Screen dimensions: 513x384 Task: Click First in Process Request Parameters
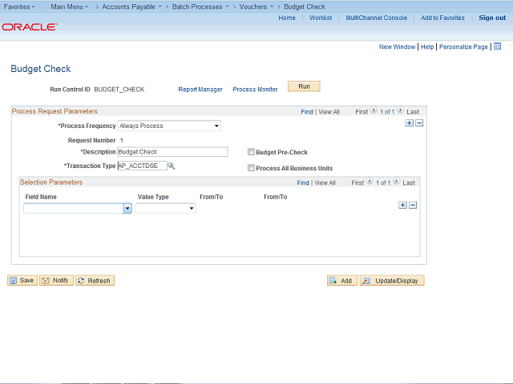pyautogui.click(x=362, y=112)
